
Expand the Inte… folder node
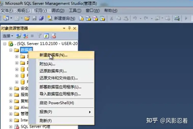11,120
